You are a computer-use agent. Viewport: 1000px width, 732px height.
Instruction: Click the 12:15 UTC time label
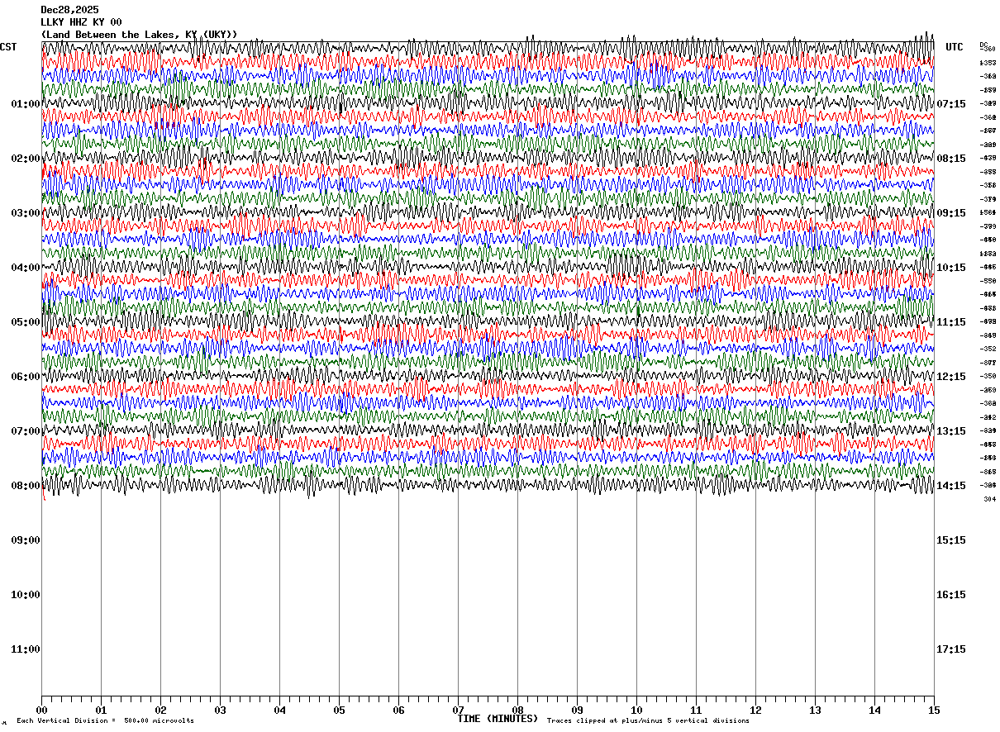tap(950, 377)
